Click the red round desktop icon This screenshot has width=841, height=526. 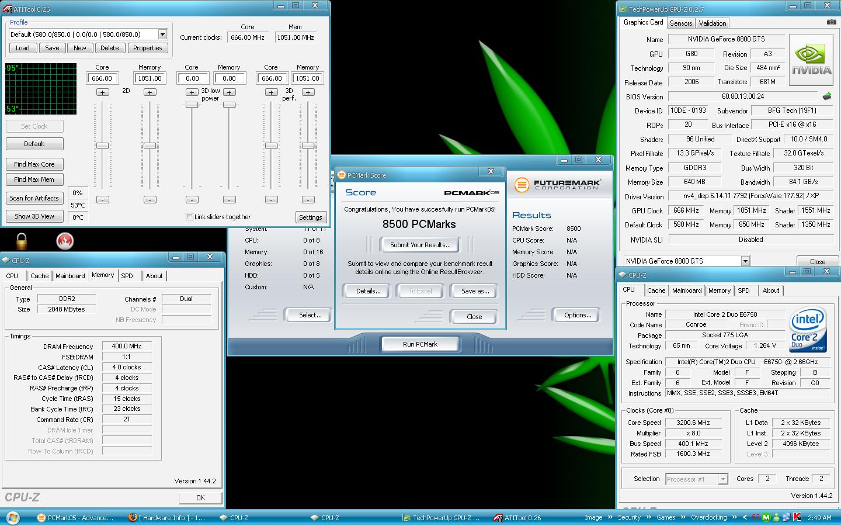[x=65, y=241]
